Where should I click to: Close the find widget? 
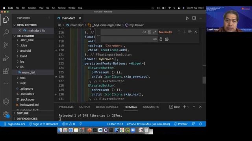click(196, 32)
